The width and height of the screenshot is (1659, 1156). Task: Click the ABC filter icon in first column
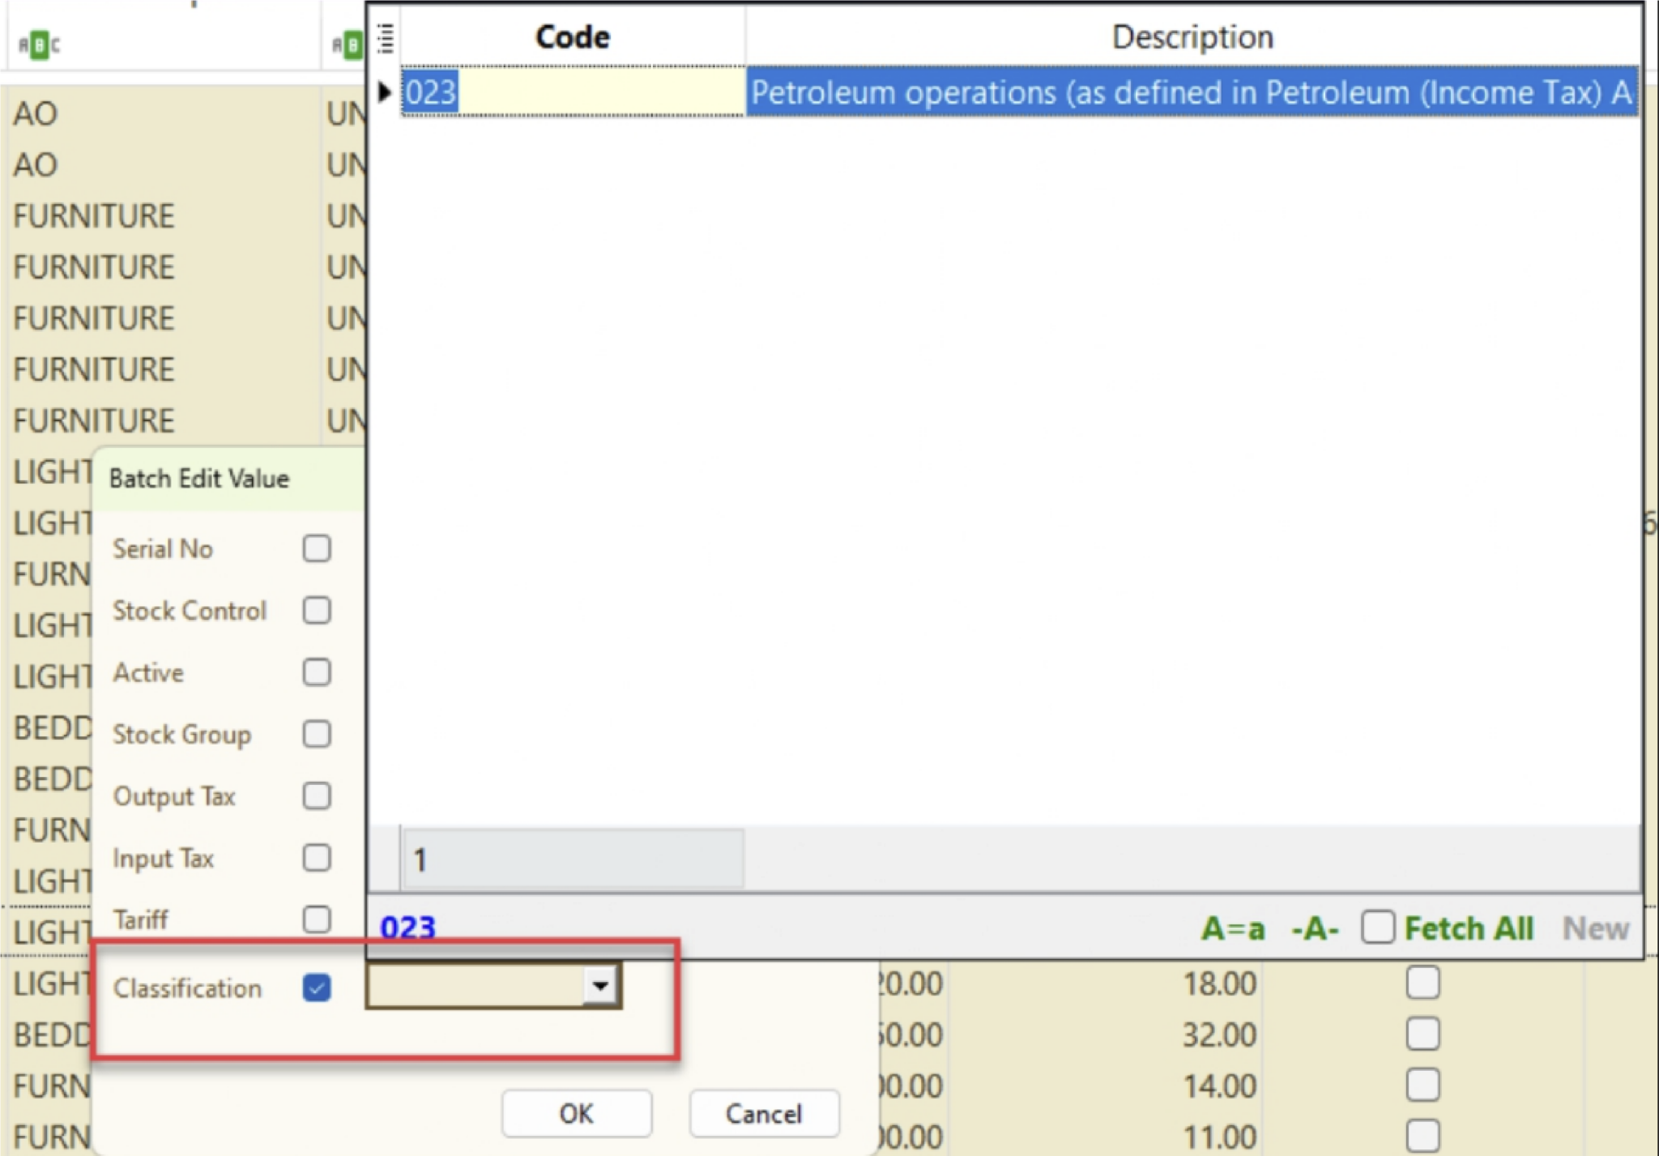coord(38,45)
